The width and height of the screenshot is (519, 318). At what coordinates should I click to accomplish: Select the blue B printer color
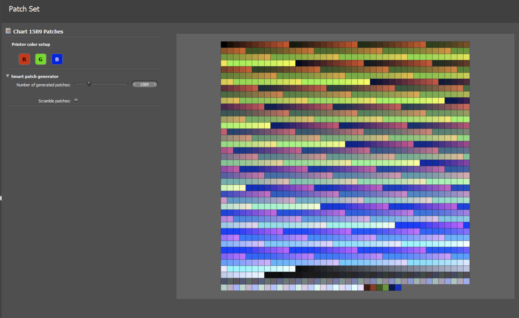(57, 59)
